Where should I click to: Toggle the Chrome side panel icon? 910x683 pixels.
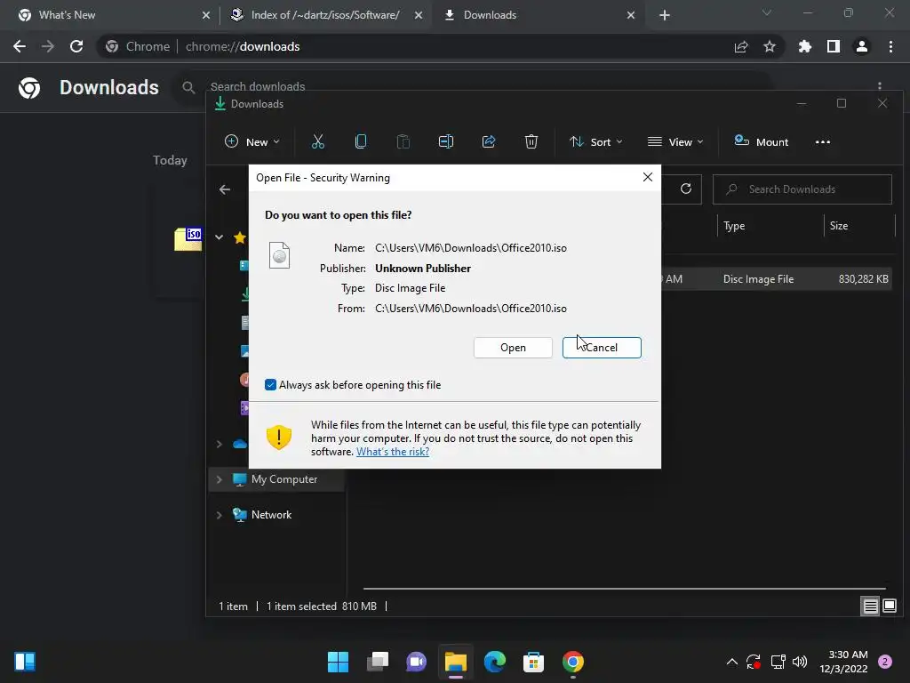point(834,46)
